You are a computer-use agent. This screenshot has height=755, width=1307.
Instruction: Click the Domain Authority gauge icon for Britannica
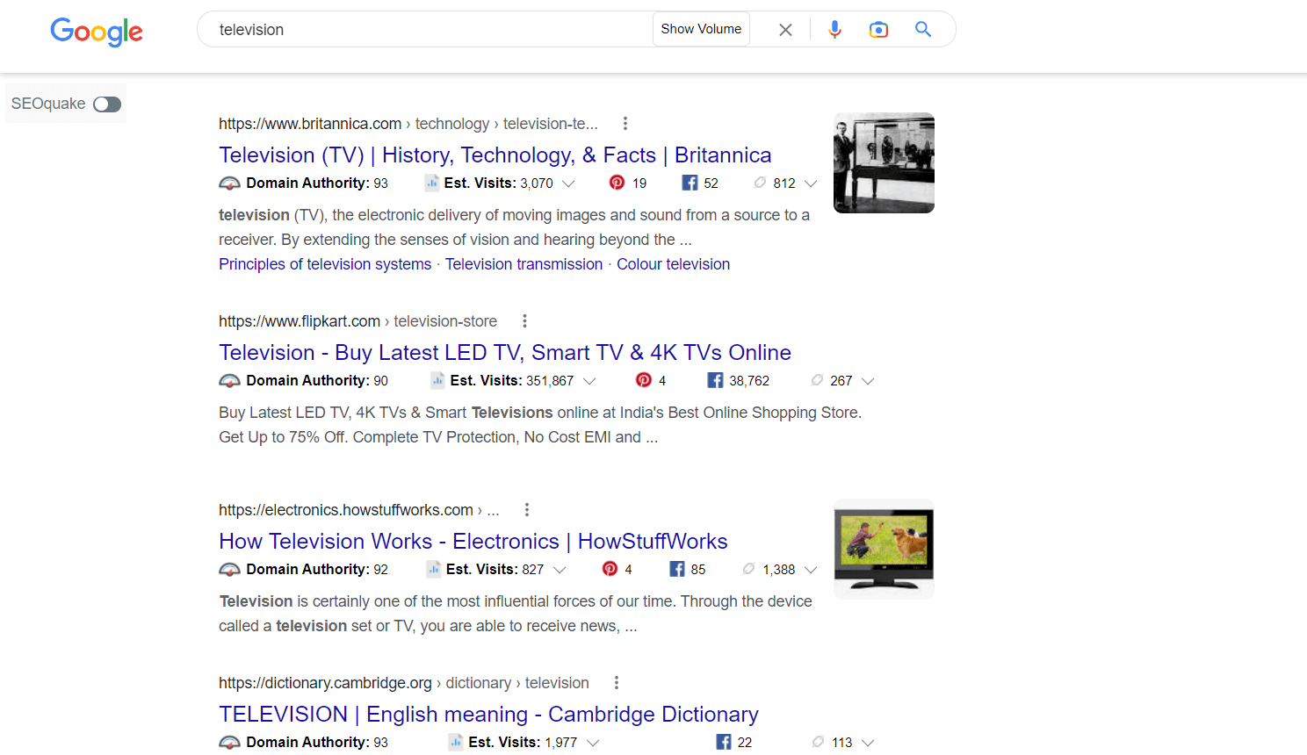click(229, 183)
